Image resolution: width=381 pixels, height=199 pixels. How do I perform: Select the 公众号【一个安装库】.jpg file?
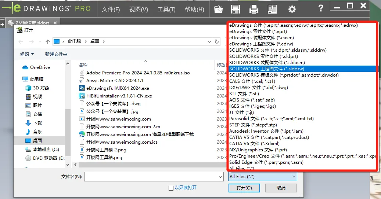pyautogui.click(x=109, y=111)
